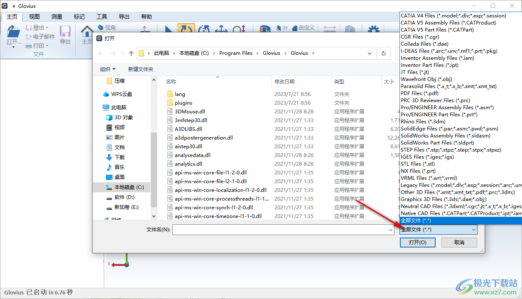Click 新建文件夹 new folder button
Screen dimensions: 522x299
pos(141,69)
